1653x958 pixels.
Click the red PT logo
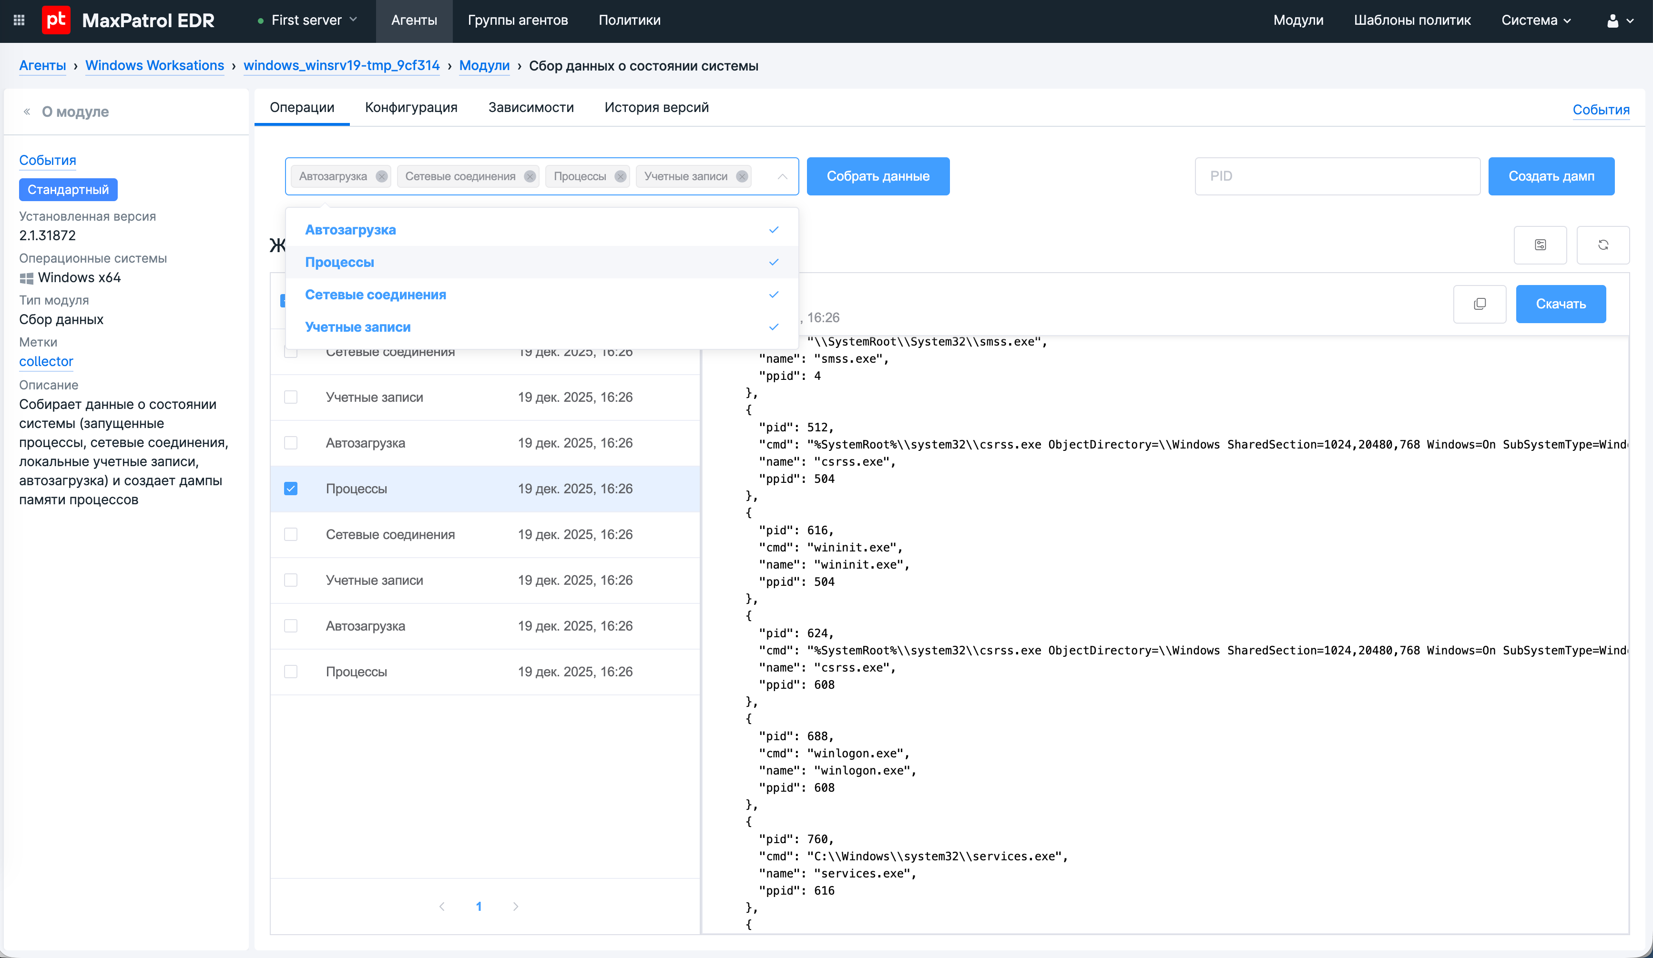(56, 20)
